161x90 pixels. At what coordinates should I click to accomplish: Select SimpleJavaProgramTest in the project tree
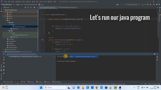[20, 35]
